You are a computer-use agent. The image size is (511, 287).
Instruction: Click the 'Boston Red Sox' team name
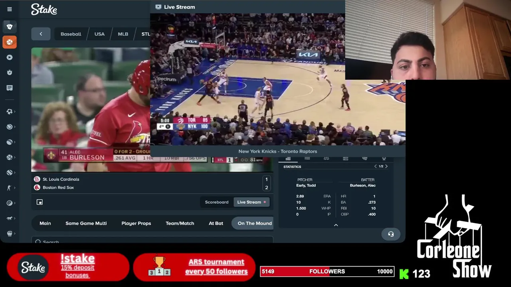click(x=58, y=187)
